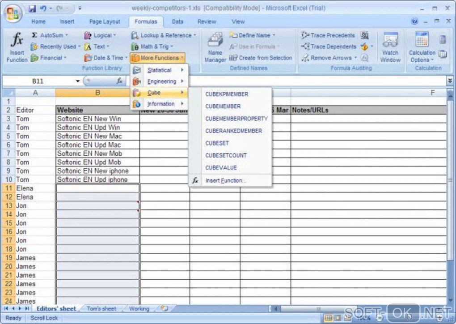Open Excel Help question mark icon
The image size is (456, 324).
pos(414,21)
